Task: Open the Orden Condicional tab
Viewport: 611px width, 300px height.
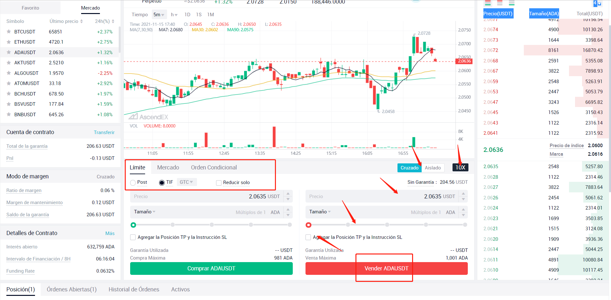Action: [214, 168]
